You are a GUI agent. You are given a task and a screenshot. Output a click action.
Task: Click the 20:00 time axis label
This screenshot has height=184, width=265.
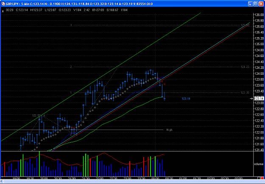pyautogui.click(x=44, y=178)
